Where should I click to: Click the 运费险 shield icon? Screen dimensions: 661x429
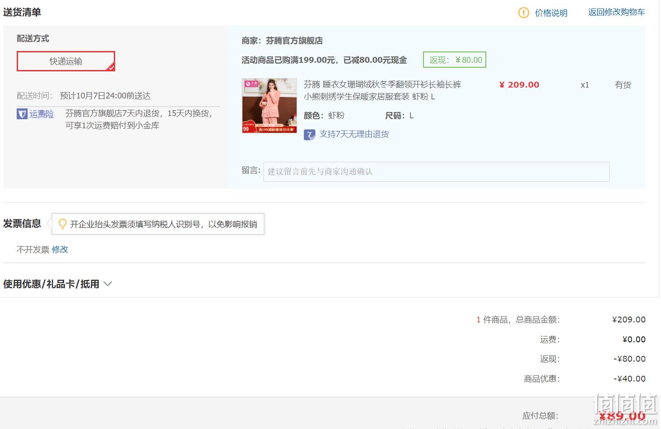(22, 114)
